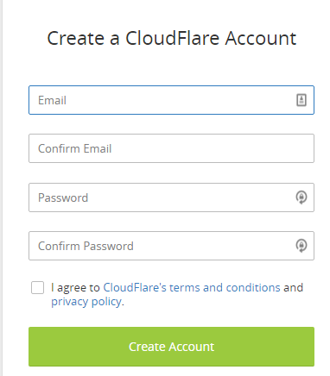Click the word 'and' after terms link
The height and width of the screenshot is (376, 330).
click(x=293, y=287)
